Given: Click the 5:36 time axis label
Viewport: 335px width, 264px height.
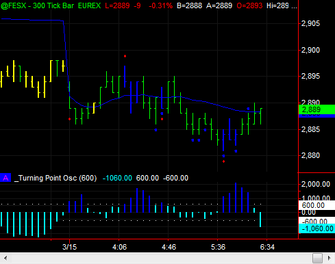Looking at the screenshot, I should 218,247.
